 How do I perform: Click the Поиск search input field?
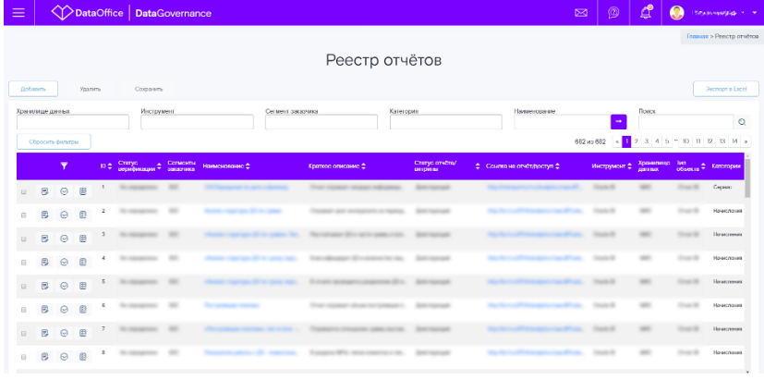686,122
